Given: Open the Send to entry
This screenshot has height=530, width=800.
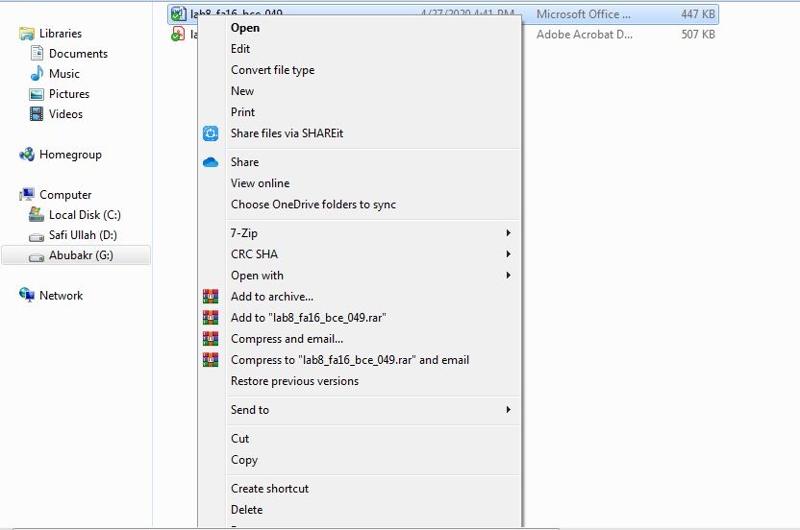Looking at the screenshot, I should click(249, 409).
